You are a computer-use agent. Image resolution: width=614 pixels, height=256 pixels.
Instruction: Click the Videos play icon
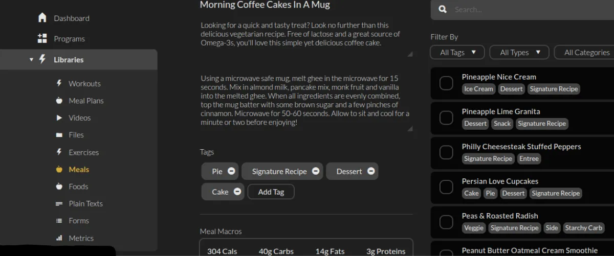tap(59, 118)
